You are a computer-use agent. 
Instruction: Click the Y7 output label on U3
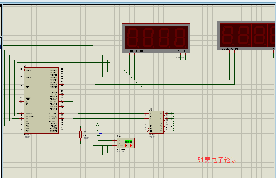(x=161, y=131)
